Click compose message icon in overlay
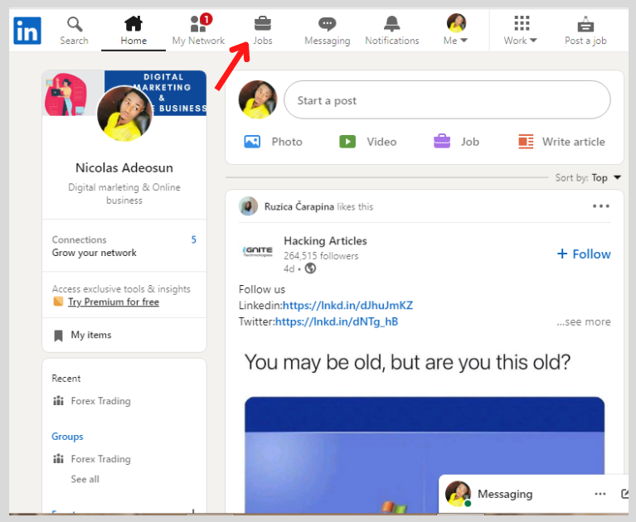Image resolution: width=636 pixels, height=522 pixels. pos(625,494)
